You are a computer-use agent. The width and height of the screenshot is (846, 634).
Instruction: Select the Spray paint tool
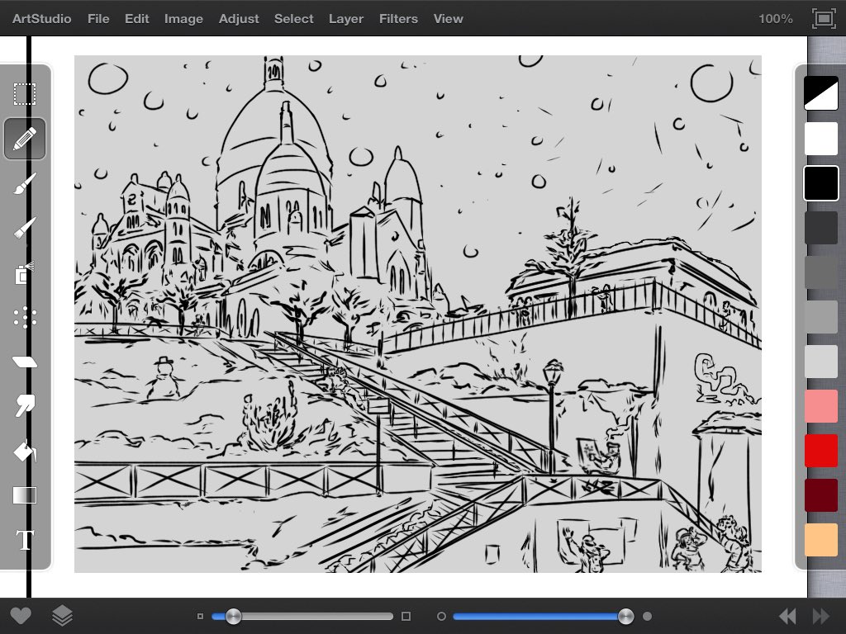point(25,273)
